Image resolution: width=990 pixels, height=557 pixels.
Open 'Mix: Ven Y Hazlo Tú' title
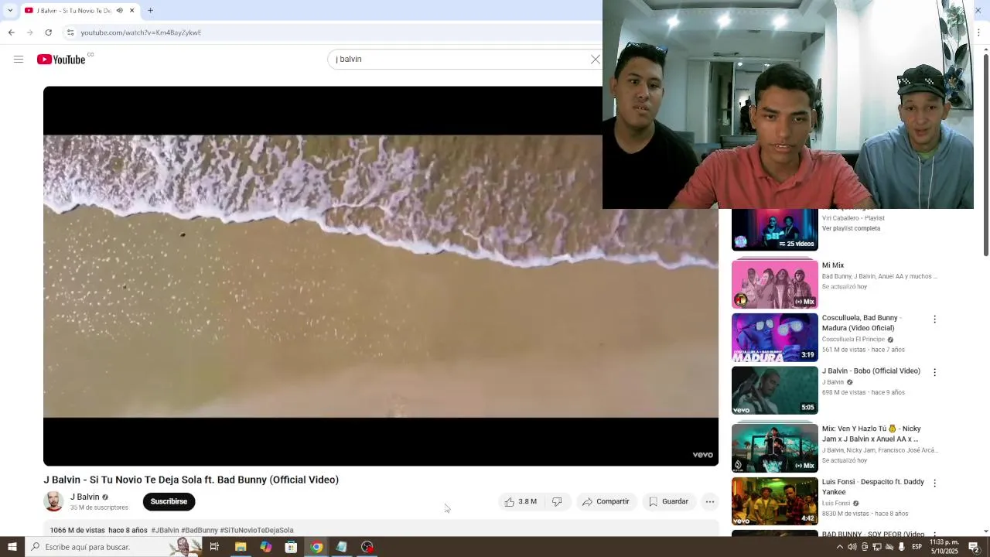(x=872, y=433)
